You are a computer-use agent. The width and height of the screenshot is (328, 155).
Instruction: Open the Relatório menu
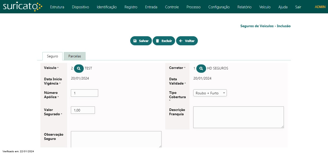point(244,7)
